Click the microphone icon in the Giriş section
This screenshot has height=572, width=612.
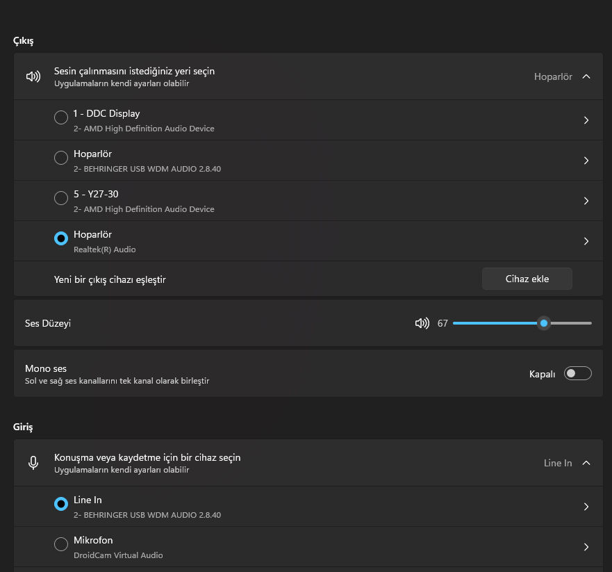coord(33,463)
